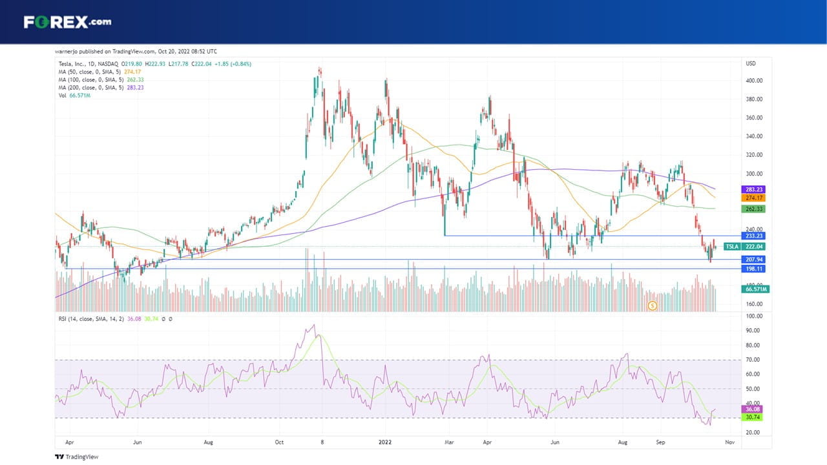Click the purple 36.08 RSI value label
Screen dimensions: 827x465
coord(754,409)
